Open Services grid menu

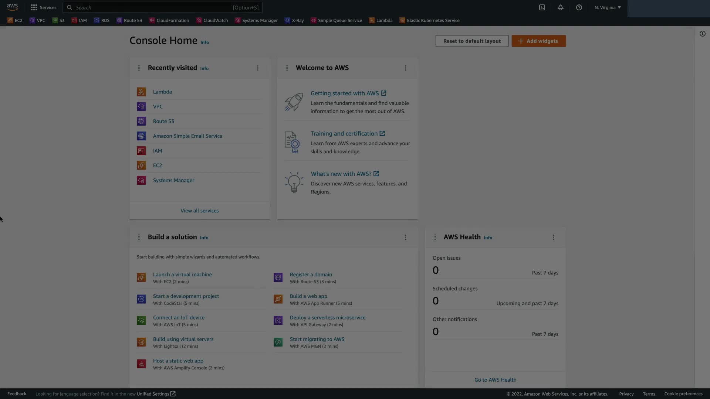(x=44, y=7)
